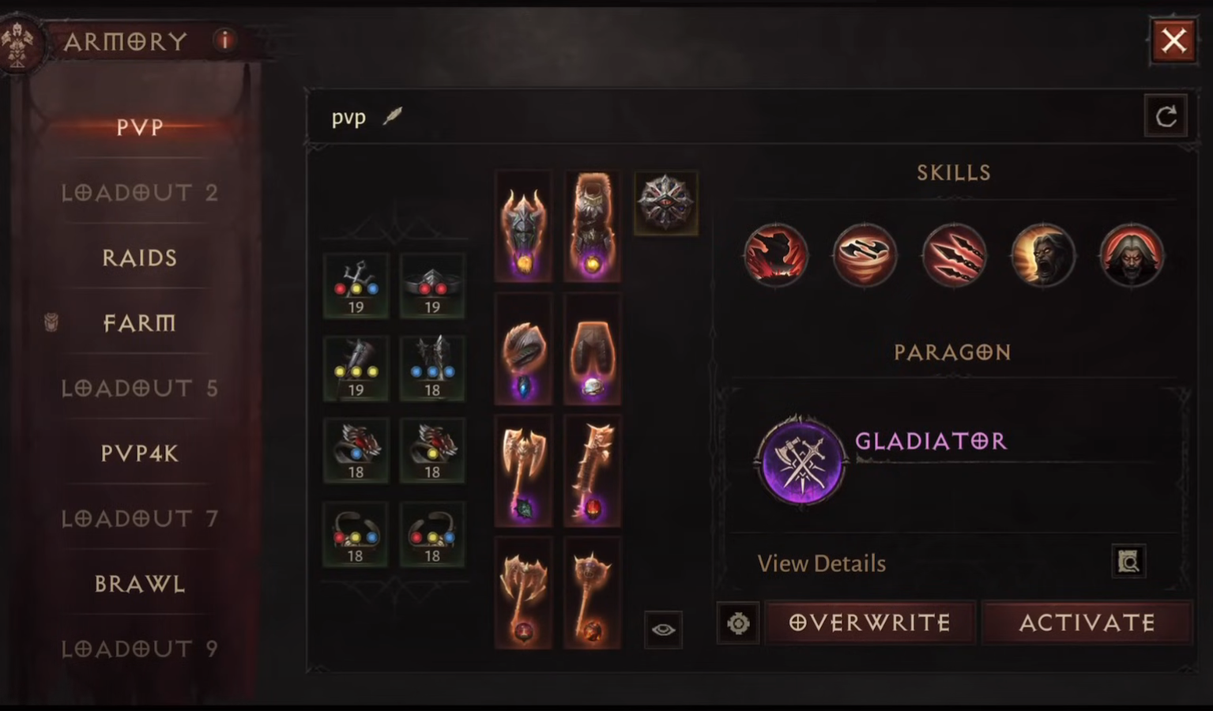Open the View Details link
1213x711 pixels.
pyautogui.click(x=822, y=563)
